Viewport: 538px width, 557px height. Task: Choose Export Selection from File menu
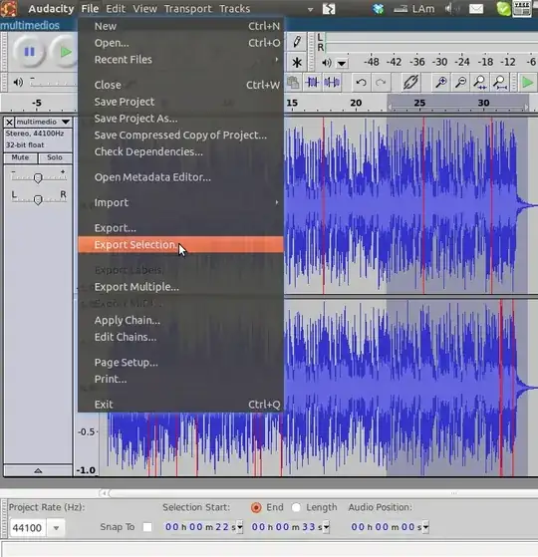[180, 245]
